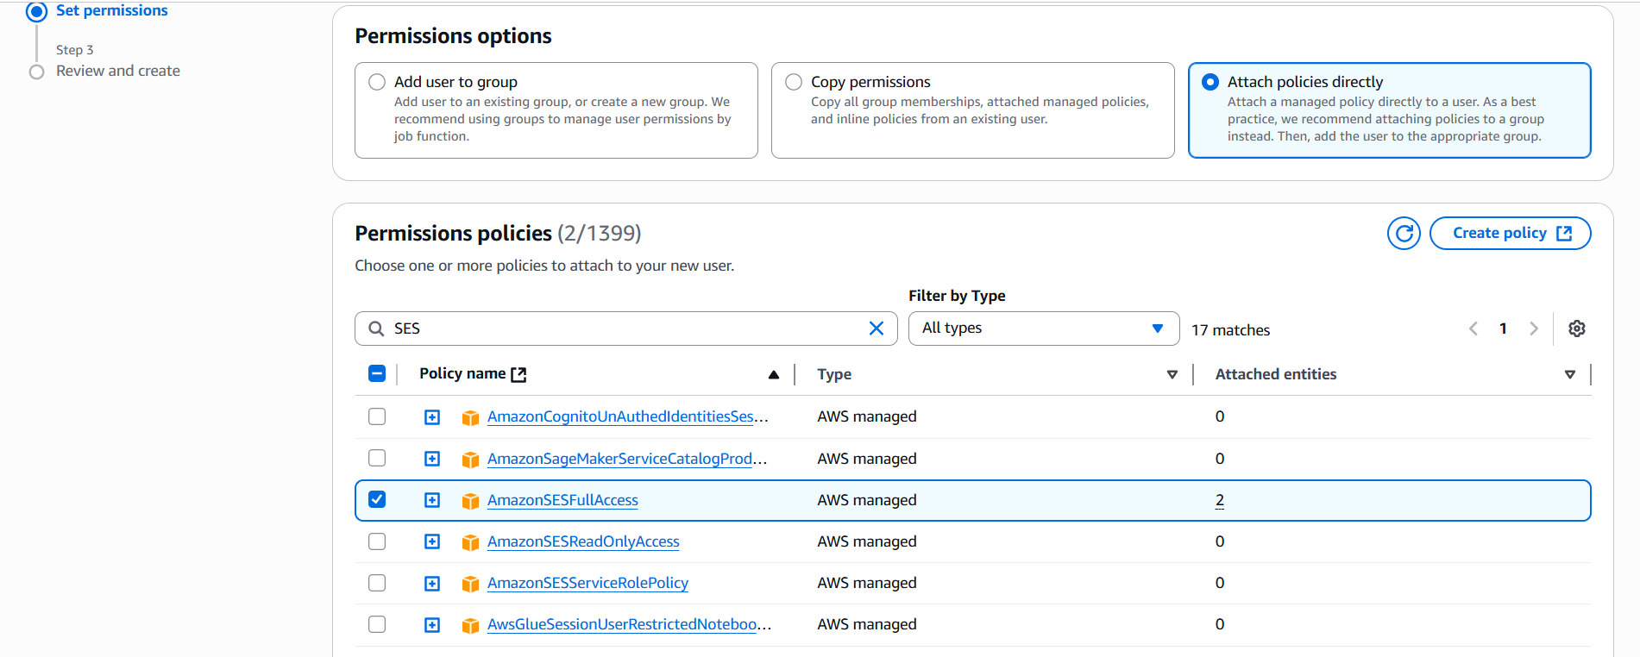Open the table preferences gear icon
This screenshot has height=657, width=1640.
(1576, 328)
